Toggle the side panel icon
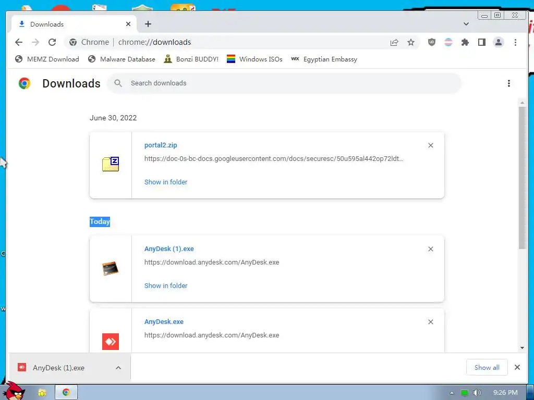 [481, 42]
